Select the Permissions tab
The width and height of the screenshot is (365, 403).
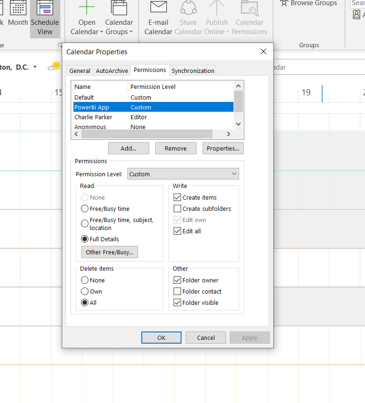click(150, 70)
